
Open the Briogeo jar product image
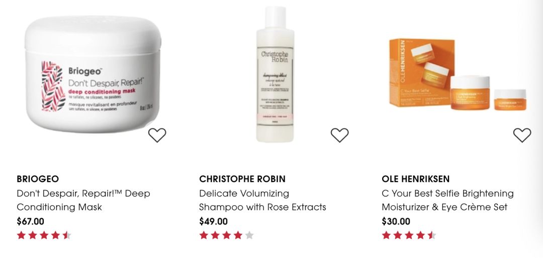93,74
